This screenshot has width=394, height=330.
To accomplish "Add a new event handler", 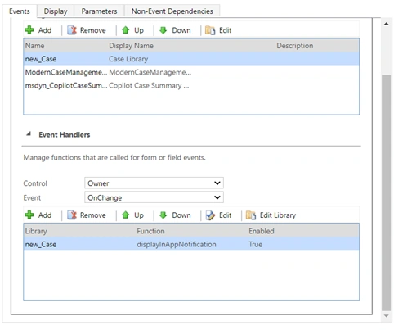I will point(38,215).
